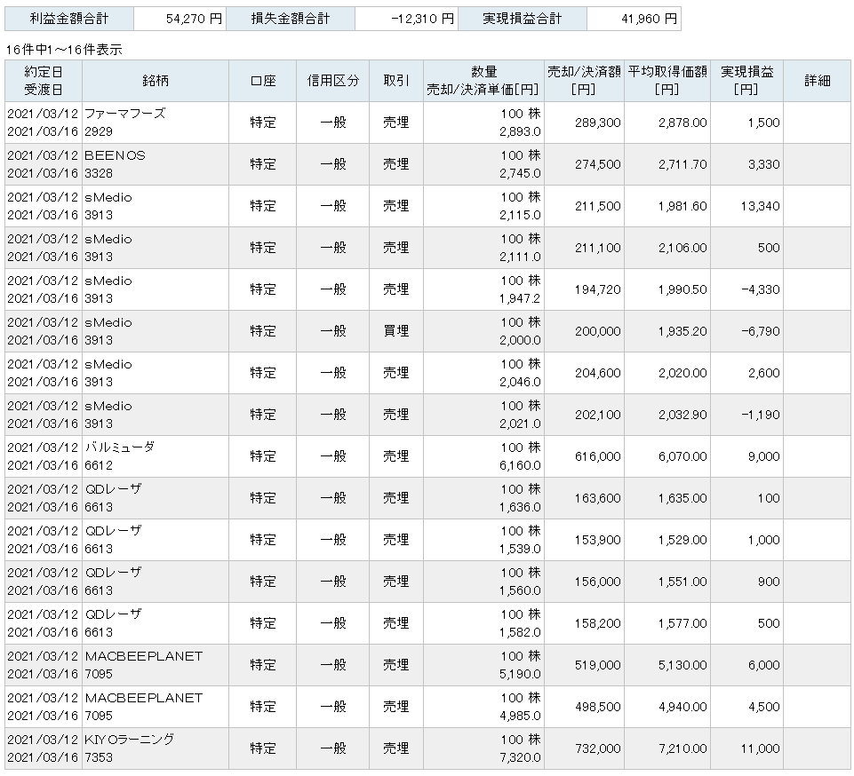Click the 利益金額合計 label
854x776 pixels.
click(69, 19)
